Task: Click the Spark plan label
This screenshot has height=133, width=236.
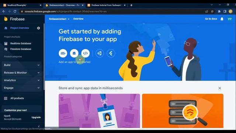Action: pos(7,116)
